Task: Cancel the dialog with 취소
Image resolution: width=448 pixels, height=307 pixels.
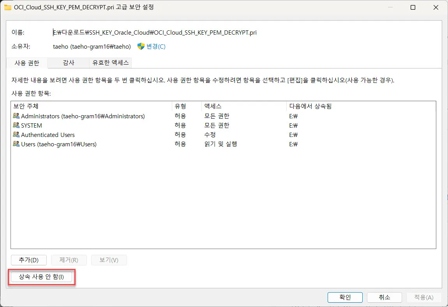Action: (x=385, y=297)
